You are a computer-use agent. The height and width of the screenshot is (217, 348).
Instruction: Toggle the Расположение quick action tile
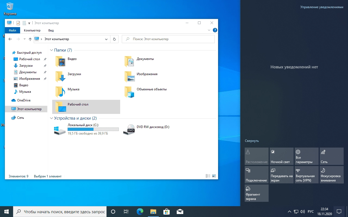pos(256,156)
